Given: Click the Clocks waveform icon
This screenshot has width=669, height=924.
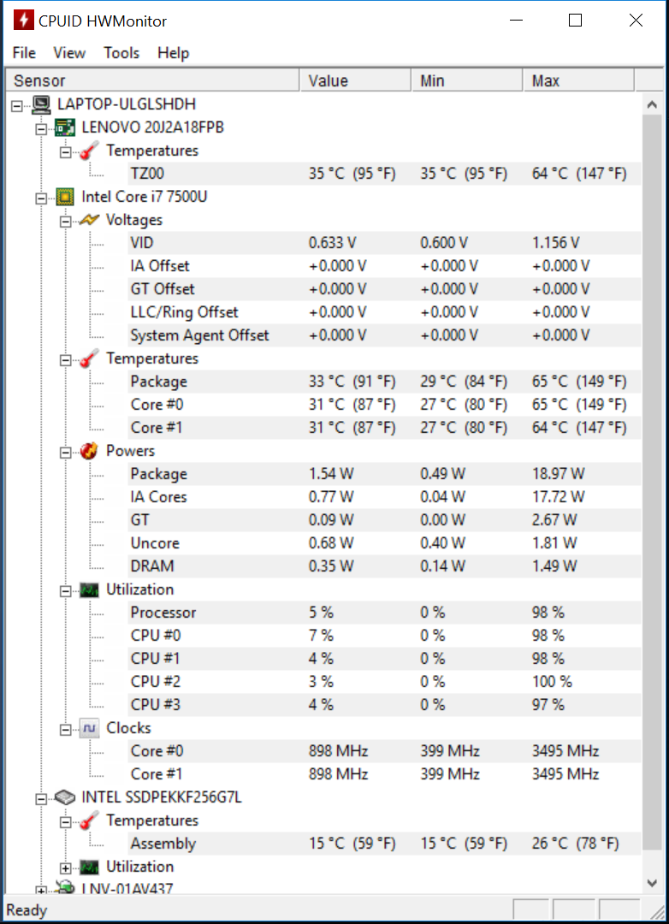Looking at the screenshot, I should click(89, 728).
